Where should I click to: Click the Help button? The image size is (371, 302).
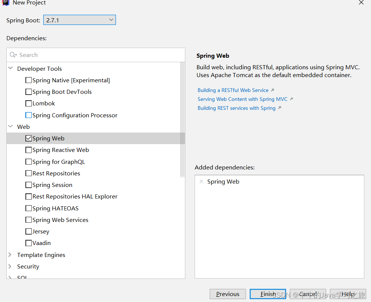pyautogui.click(x=348, y=294)
